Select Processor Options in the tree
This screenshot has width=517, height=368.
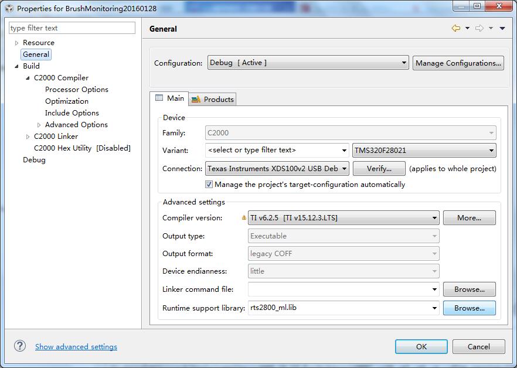coord(76,90)
